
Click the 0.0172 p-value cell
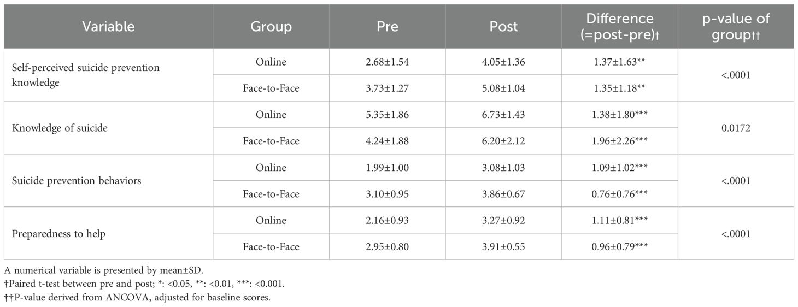[736, 128]
